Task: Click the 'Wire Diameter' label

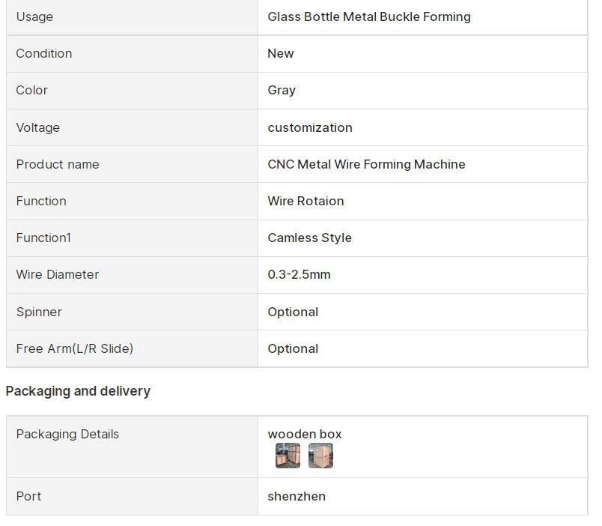Action: 57,274
